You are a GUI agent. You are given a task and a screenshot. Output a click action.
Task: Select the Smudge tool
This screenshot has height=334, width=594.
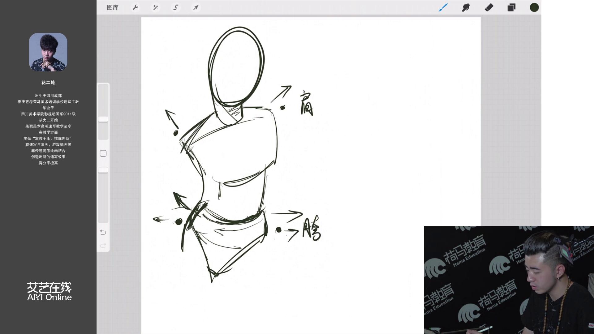tap(466, 7)
